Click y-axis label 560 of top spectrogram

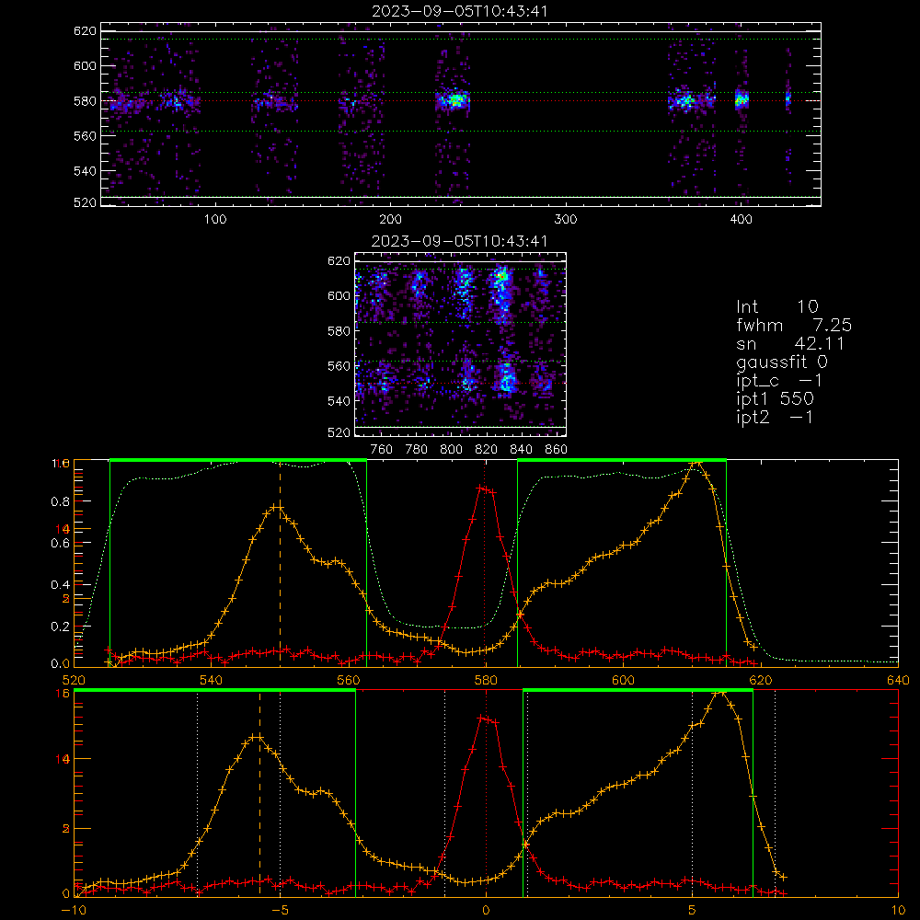pyautogui.click(x=85, y=135)
